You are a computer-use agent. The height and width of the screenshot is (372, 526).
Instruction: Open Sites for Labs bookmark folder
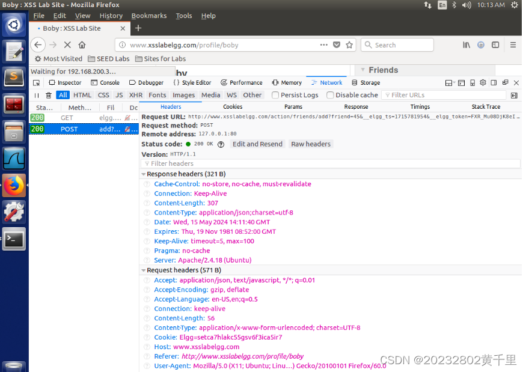161,59
